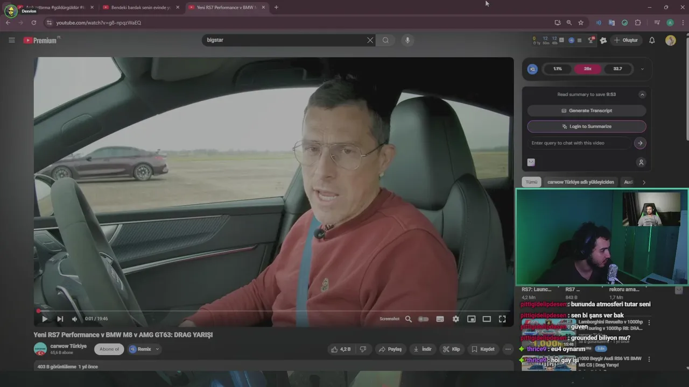Screen dimensions: 689x387
Task: Clear the search box with X
Action: tap(370, 40)
